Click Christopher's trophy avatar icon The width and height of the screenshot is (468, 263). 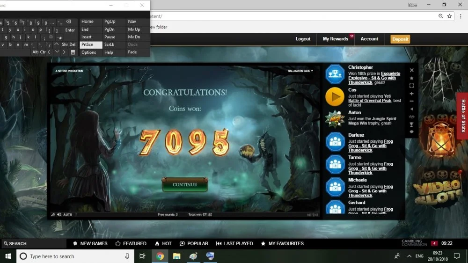(x=335, y=74)
